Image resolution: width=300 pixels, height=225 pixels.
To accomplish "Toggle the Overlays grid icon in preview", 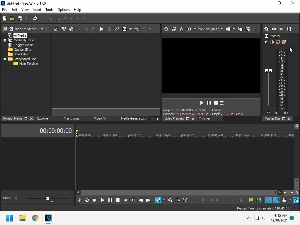I will coord(228,29).
